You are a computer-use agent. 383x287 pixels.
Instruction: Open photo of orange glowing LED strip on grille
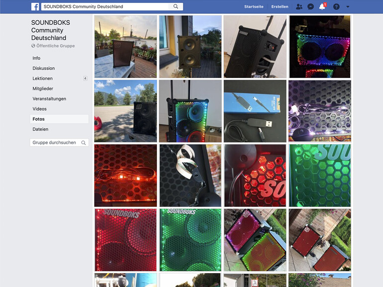(x=125, y=176)
